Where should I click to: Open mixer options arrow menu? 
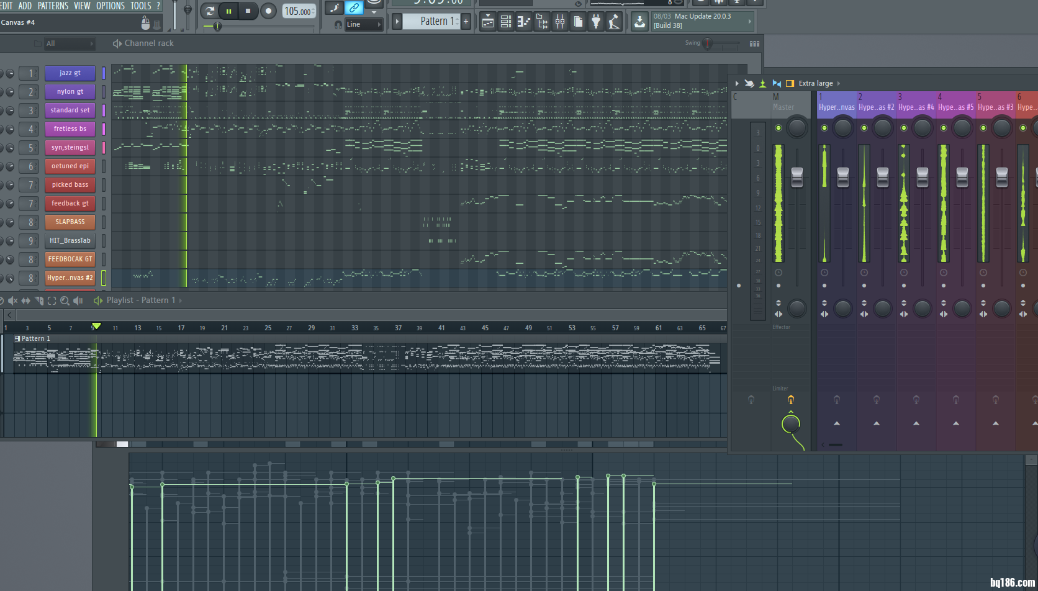(737, 83)
